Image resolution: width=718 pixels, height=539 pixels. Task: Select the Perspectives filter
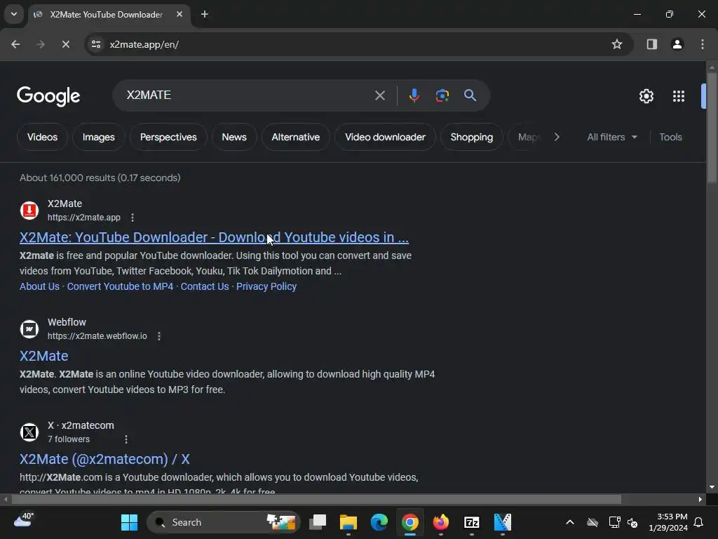click(x=168, y=137)
